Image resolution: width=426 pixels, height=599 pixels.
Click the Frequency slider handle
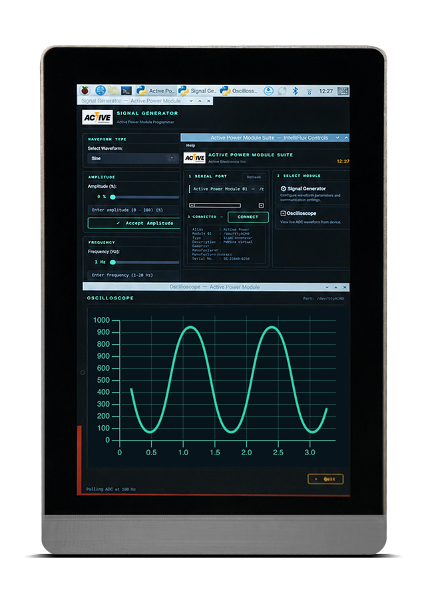112,262
